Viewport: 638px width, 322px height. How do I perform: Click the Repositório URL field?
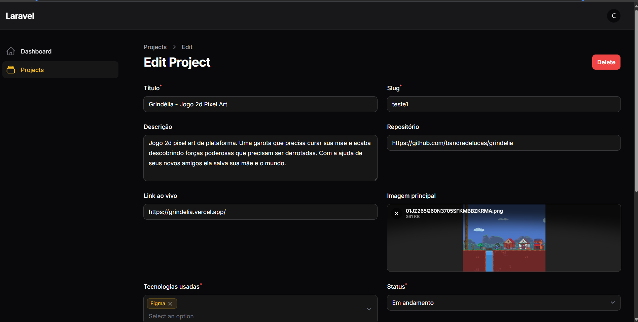tap(503, 143)
